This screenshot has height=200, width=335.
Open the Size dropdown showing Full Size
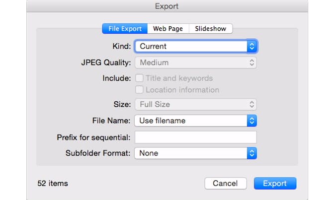(196, 104)
